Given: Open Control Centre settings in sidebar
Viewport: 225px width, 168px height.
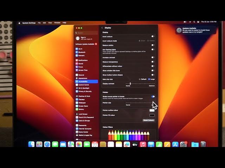Looking at the screenshot, I should pyautogui.click(x=82, y=85).
